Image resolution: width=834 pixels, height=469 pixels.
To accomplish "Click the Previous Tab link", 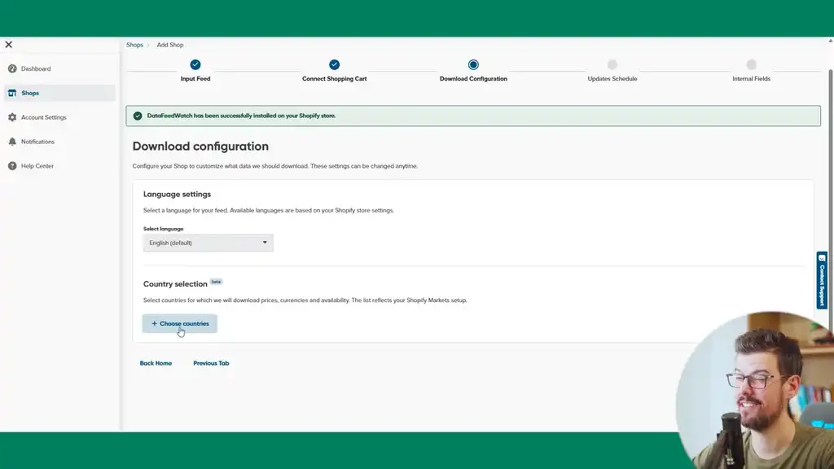I will (211, 363).
